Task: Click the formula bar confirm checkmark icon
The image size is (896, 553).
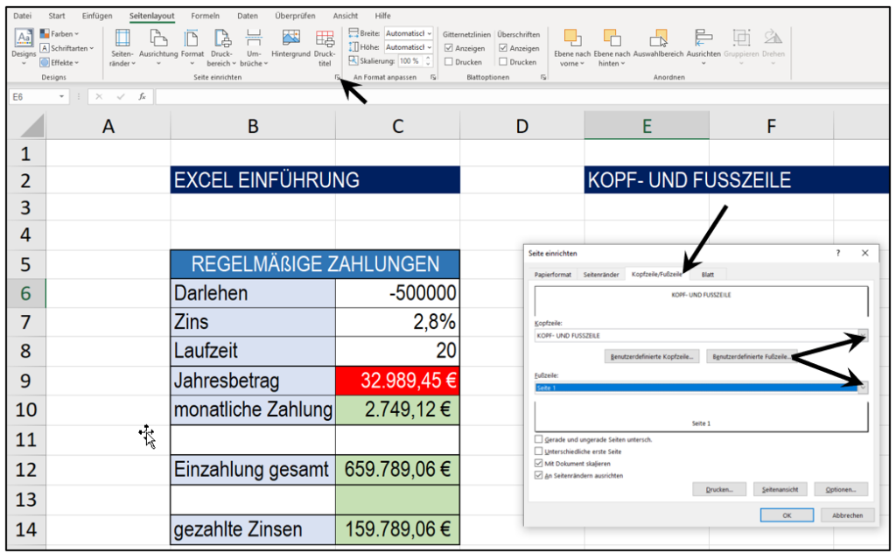Action: tap(121, 97)
